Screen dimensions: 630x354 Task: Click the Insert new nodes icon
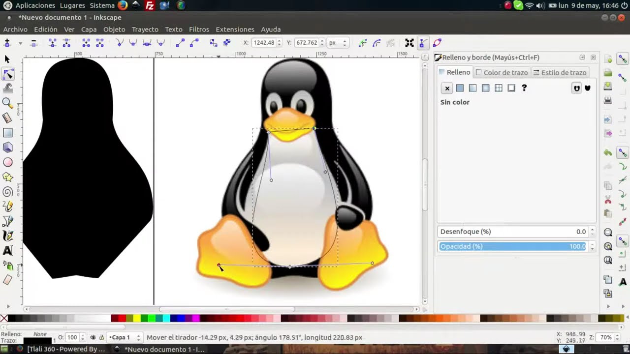[7, 43]
